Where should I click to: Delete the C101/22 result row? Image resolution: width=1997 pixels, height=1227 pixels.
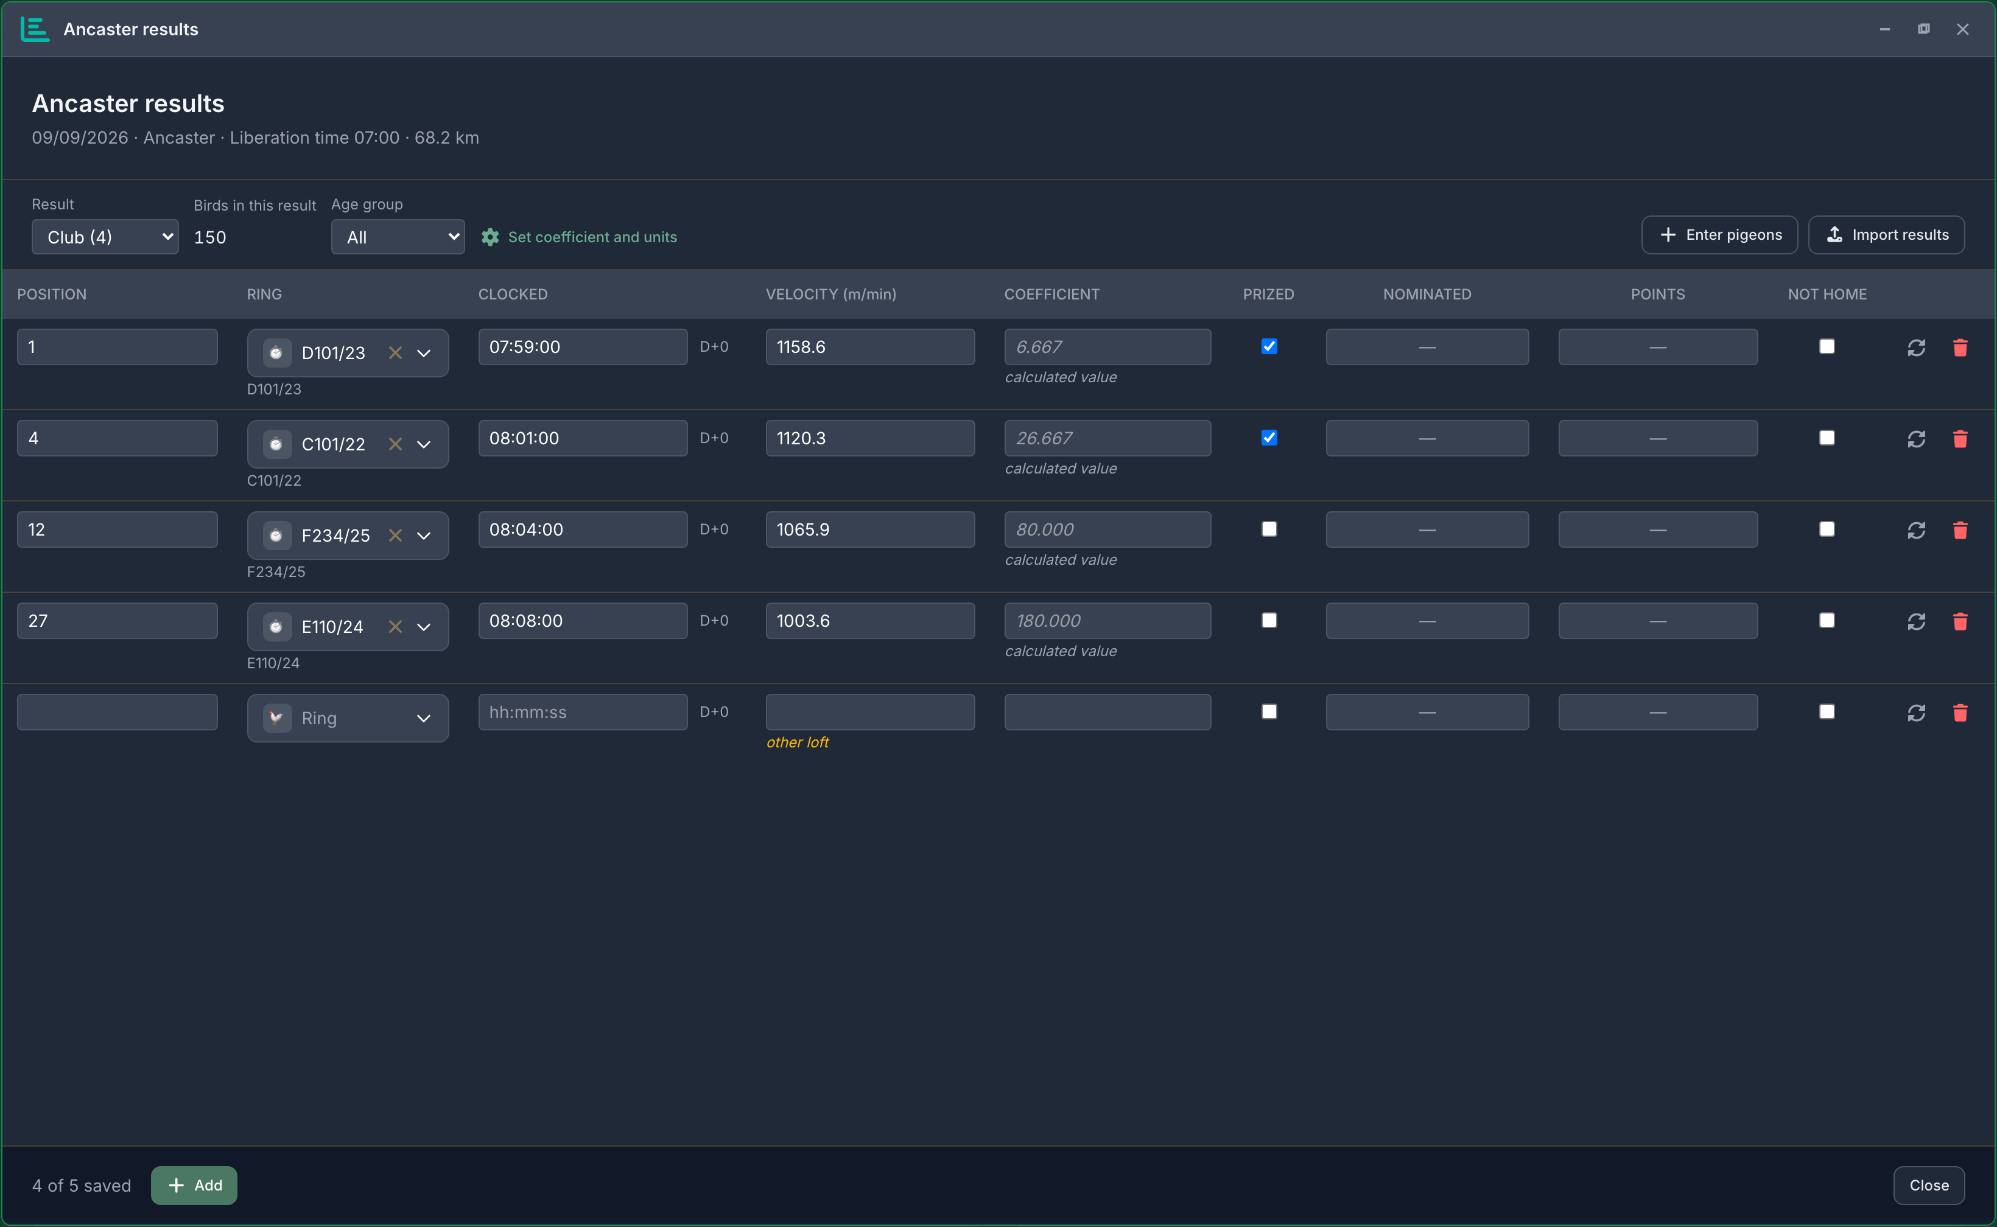coord(1960,439)
